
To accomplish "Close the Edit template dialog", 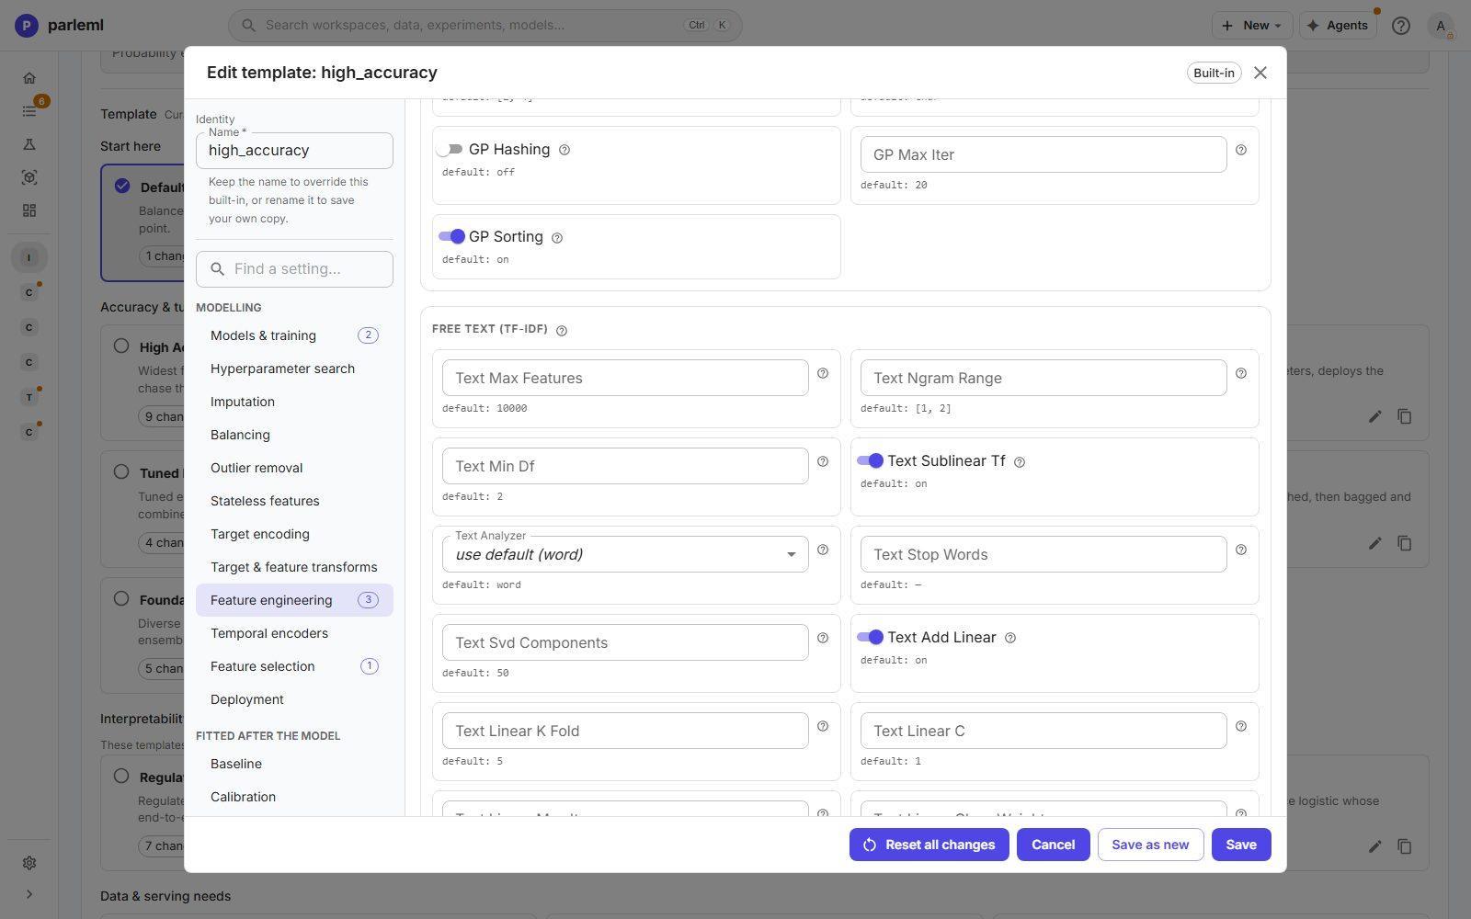I will coord(1260,73).
